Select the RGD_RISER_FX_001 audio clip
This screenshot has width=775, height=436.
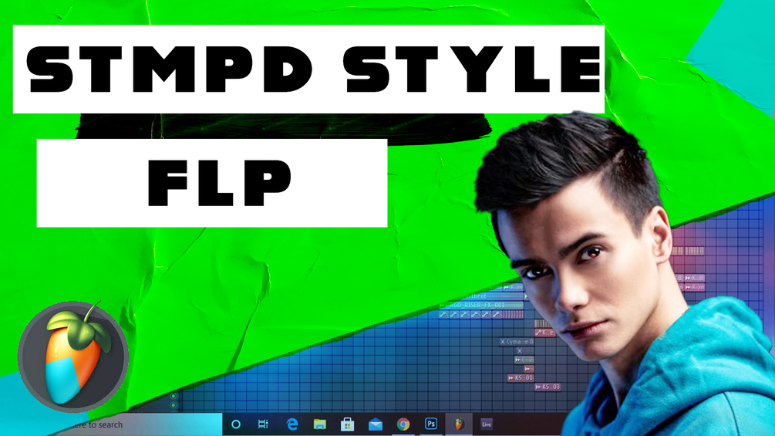pos(481,306)
